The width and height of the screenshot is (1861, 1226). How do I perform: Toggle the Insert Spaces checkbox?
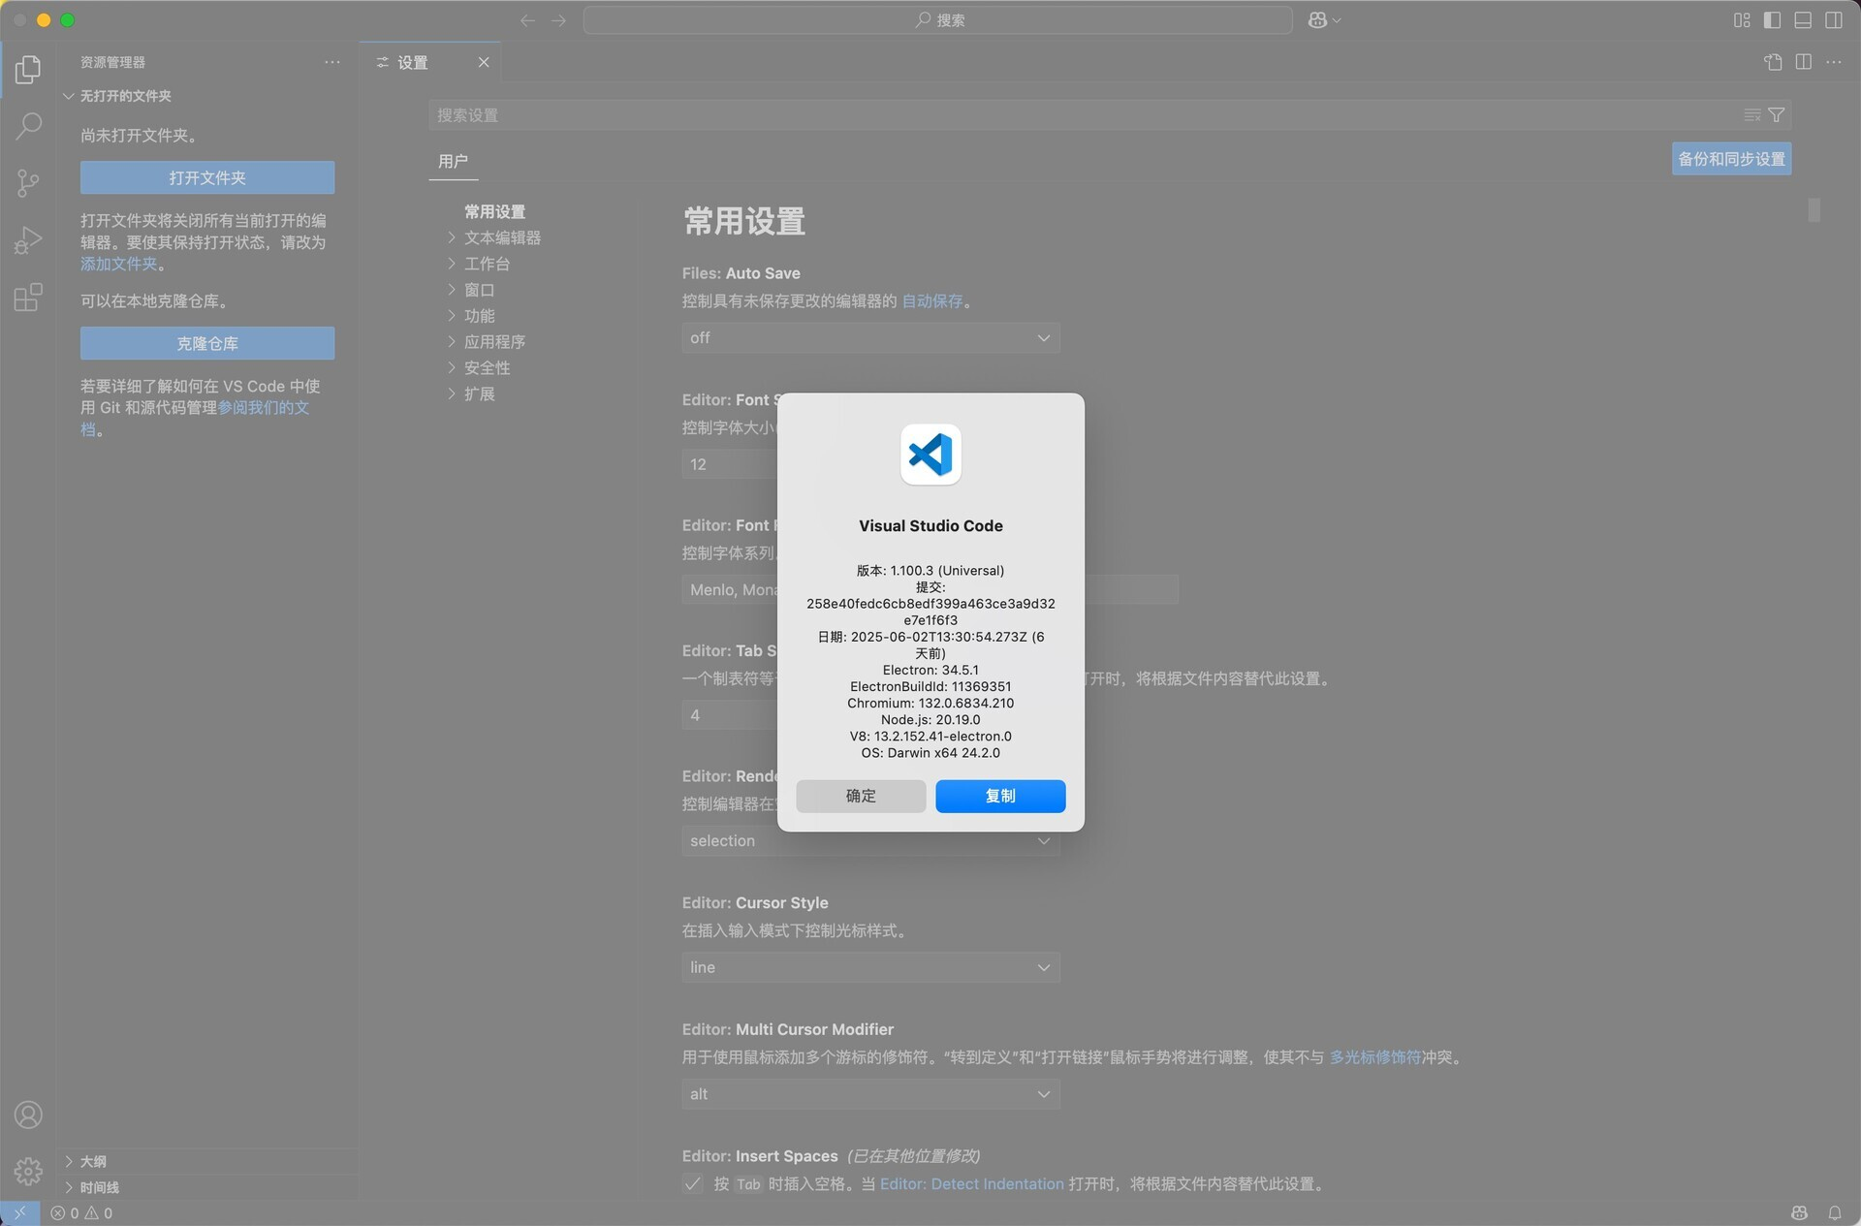tap(692, 1183)
